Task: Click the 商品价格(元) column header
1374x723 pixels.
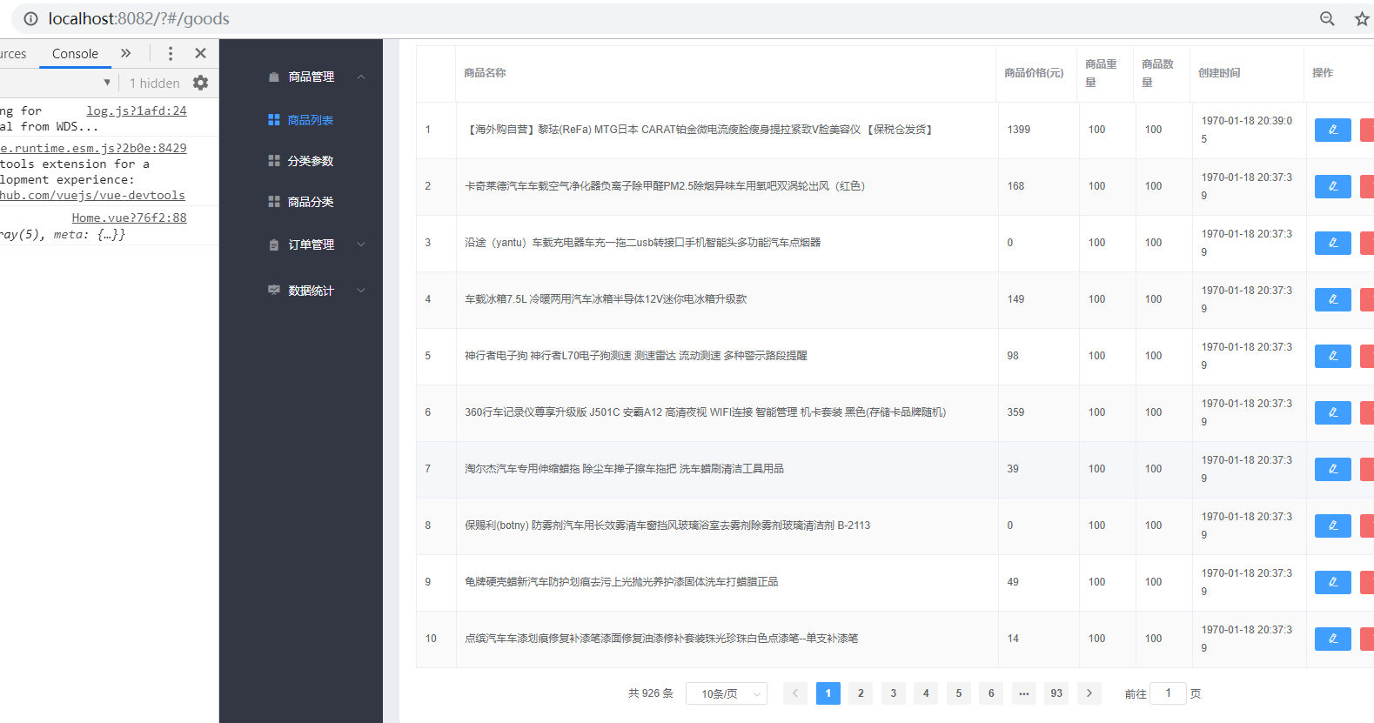Action: [1034, 73]
